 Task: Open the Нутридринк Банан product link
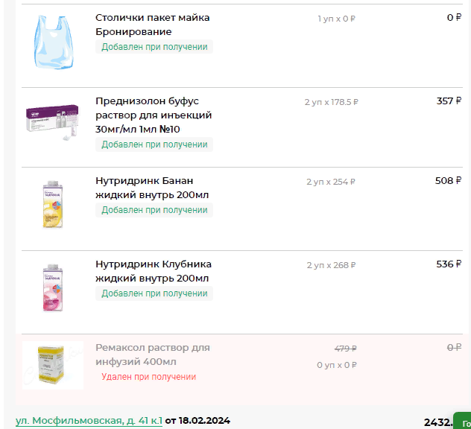coord(152,188)
